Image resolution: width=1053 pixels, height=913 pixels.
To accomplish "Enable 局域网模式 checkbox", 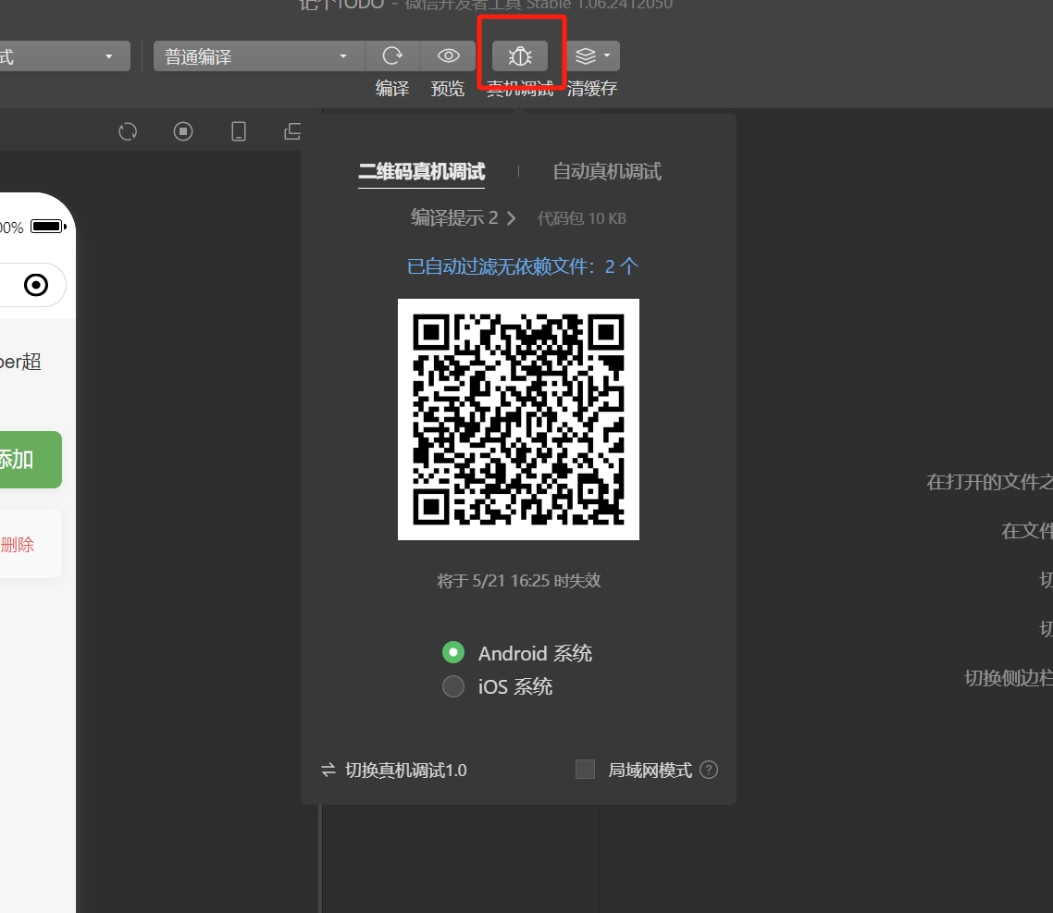I will tap(585, 770).
